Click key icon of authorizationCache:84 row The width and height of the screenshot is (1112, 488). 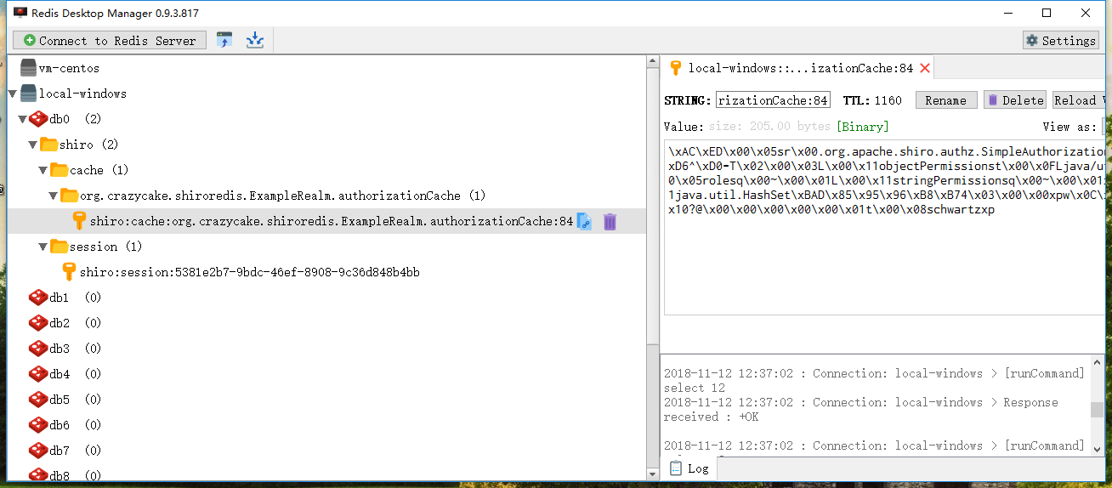[x=79, y=221]
